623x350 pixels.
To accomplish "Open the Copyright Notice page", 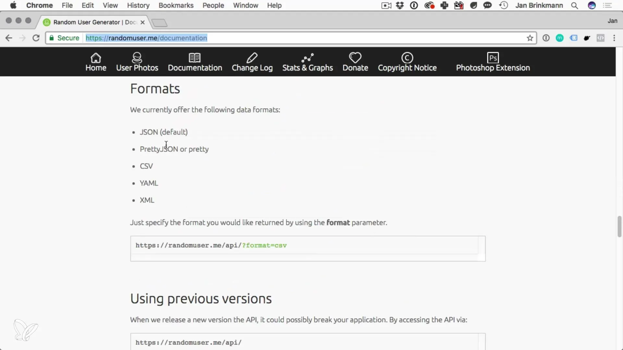I will tap(407, 62).
